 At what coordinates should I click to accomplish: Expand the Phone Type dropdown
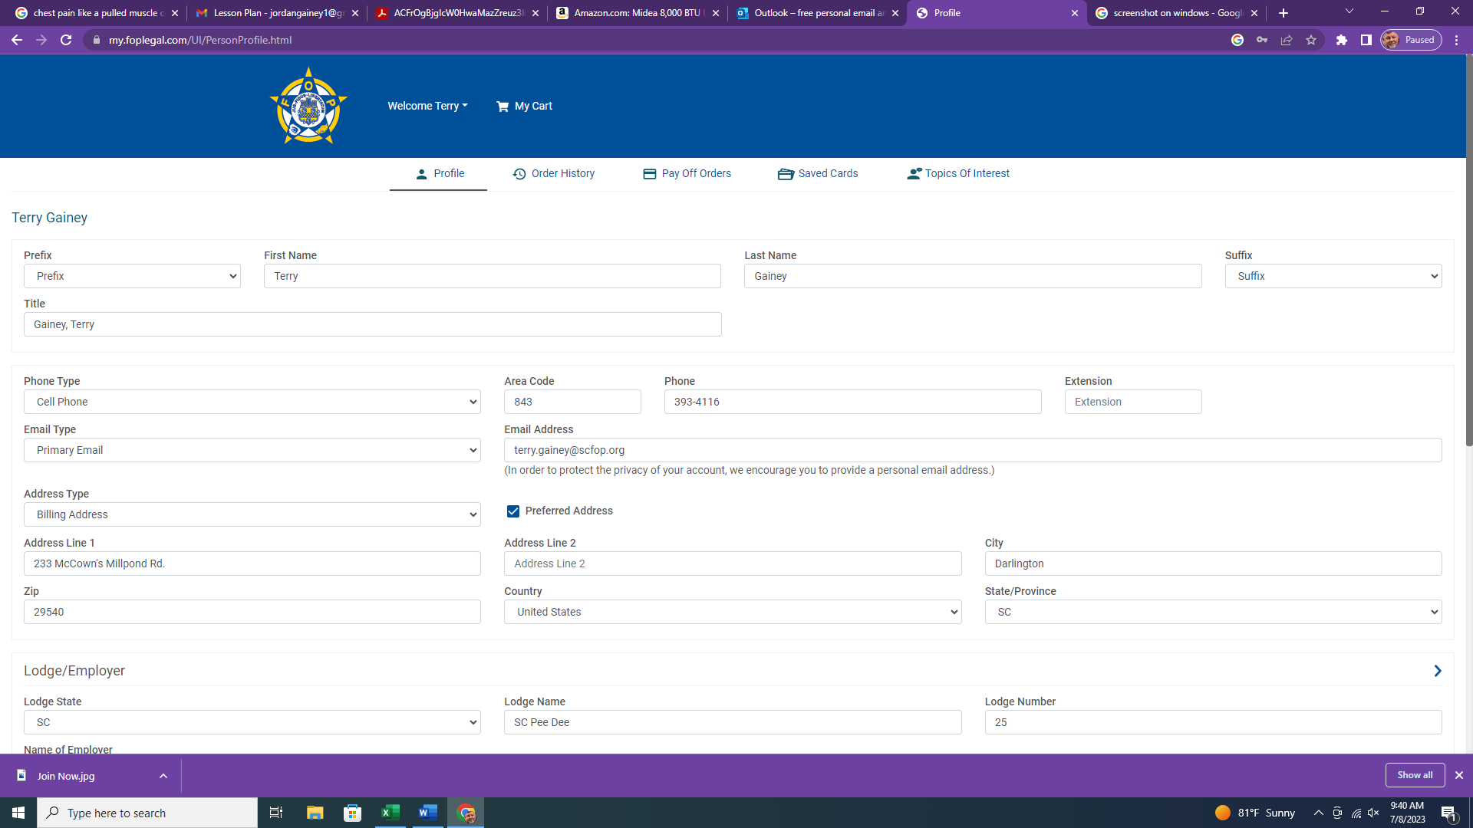click(x=252, y=402)
